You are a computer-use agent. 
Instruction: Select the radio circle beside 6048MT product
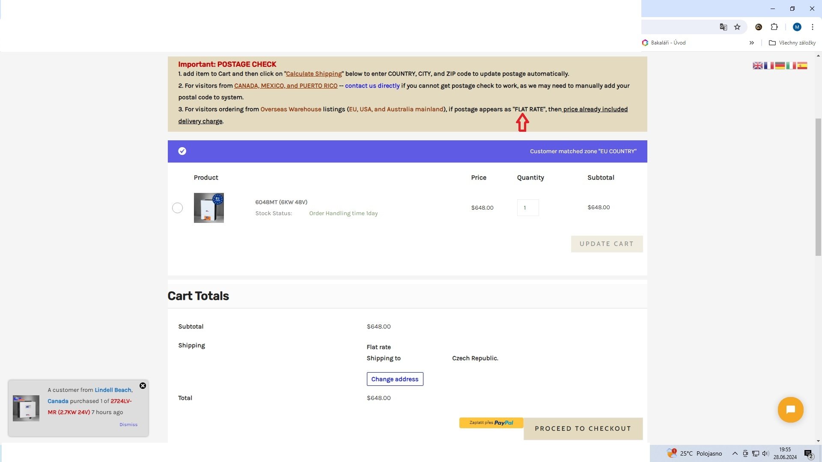tap(177, 208)
